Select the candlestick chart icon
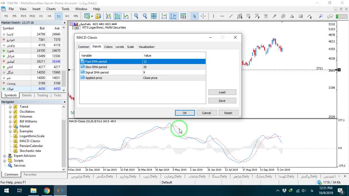The image size is (349, 196). click(118, 16)
